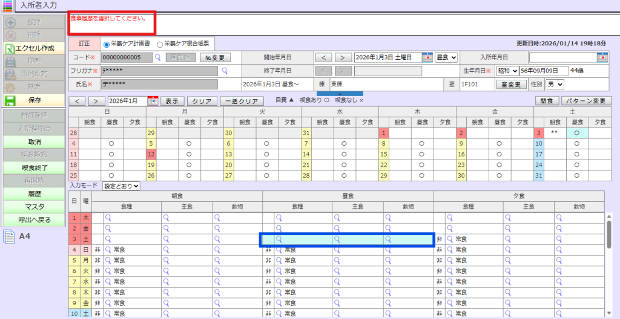Select the 栄養ケア複合帳票 radio button
620x319 pixels.
point(160,44)
